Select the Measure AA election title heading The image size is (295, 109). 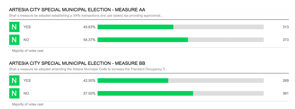77,10
